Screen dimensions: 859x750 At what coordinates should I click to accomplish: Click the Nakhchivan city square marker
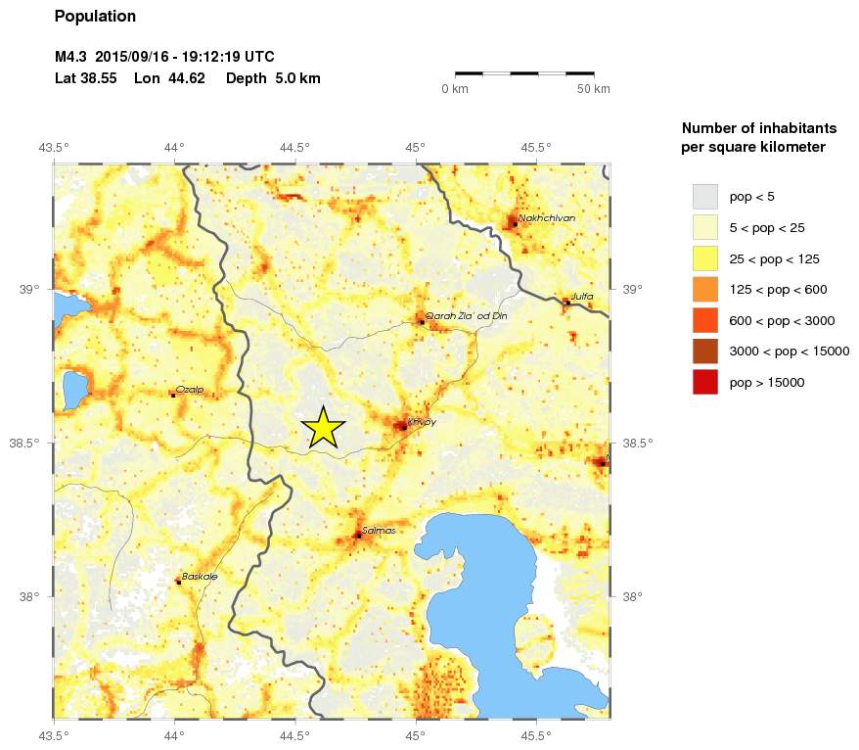pyautogui.click(x=515, y=223)
